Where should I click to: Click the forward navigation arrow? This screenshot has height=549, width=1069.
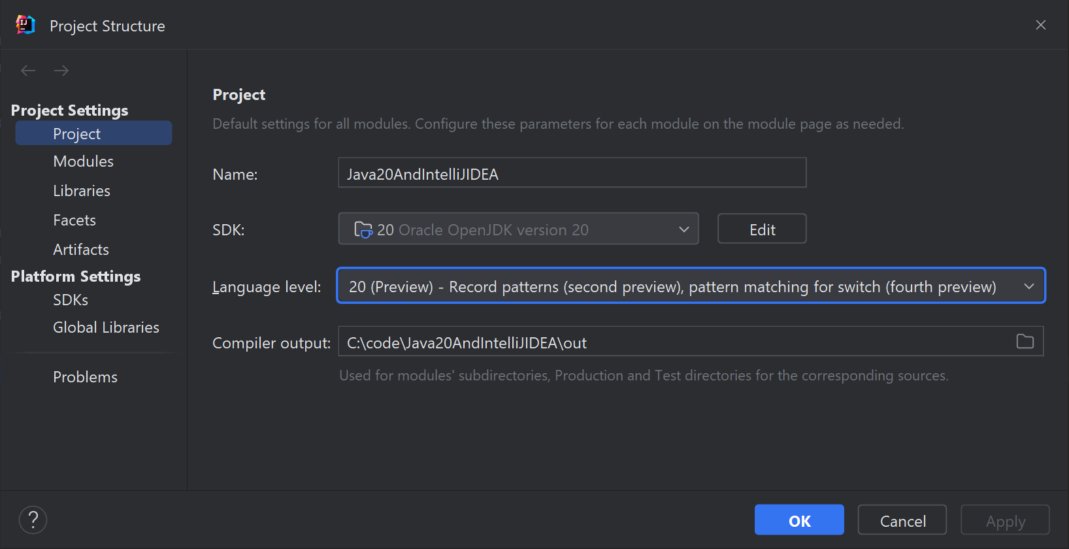(61, 71)
